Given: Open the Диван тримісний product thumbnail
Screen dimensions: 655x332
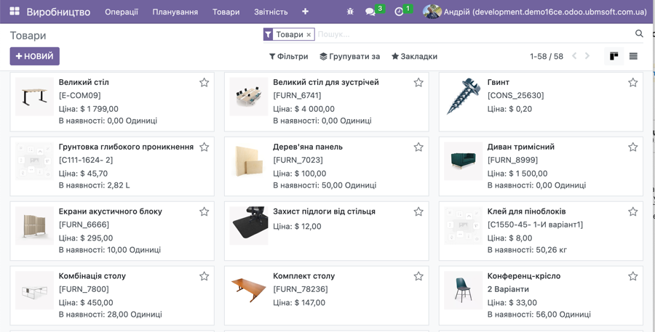Looking at the screenshot, I should point(463,161).
